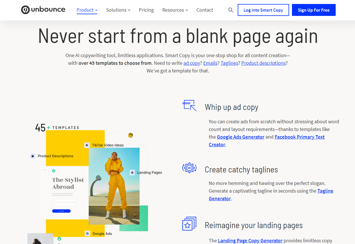Open the Google Ads Generator link
This screenshot has height=244, width=355.
[241, 137]
